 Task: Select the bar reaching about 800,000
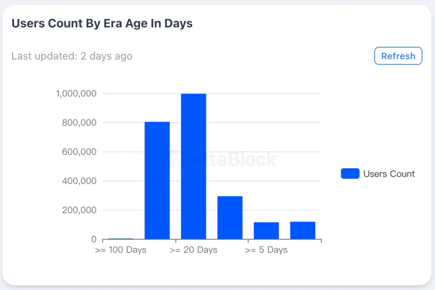157,180
